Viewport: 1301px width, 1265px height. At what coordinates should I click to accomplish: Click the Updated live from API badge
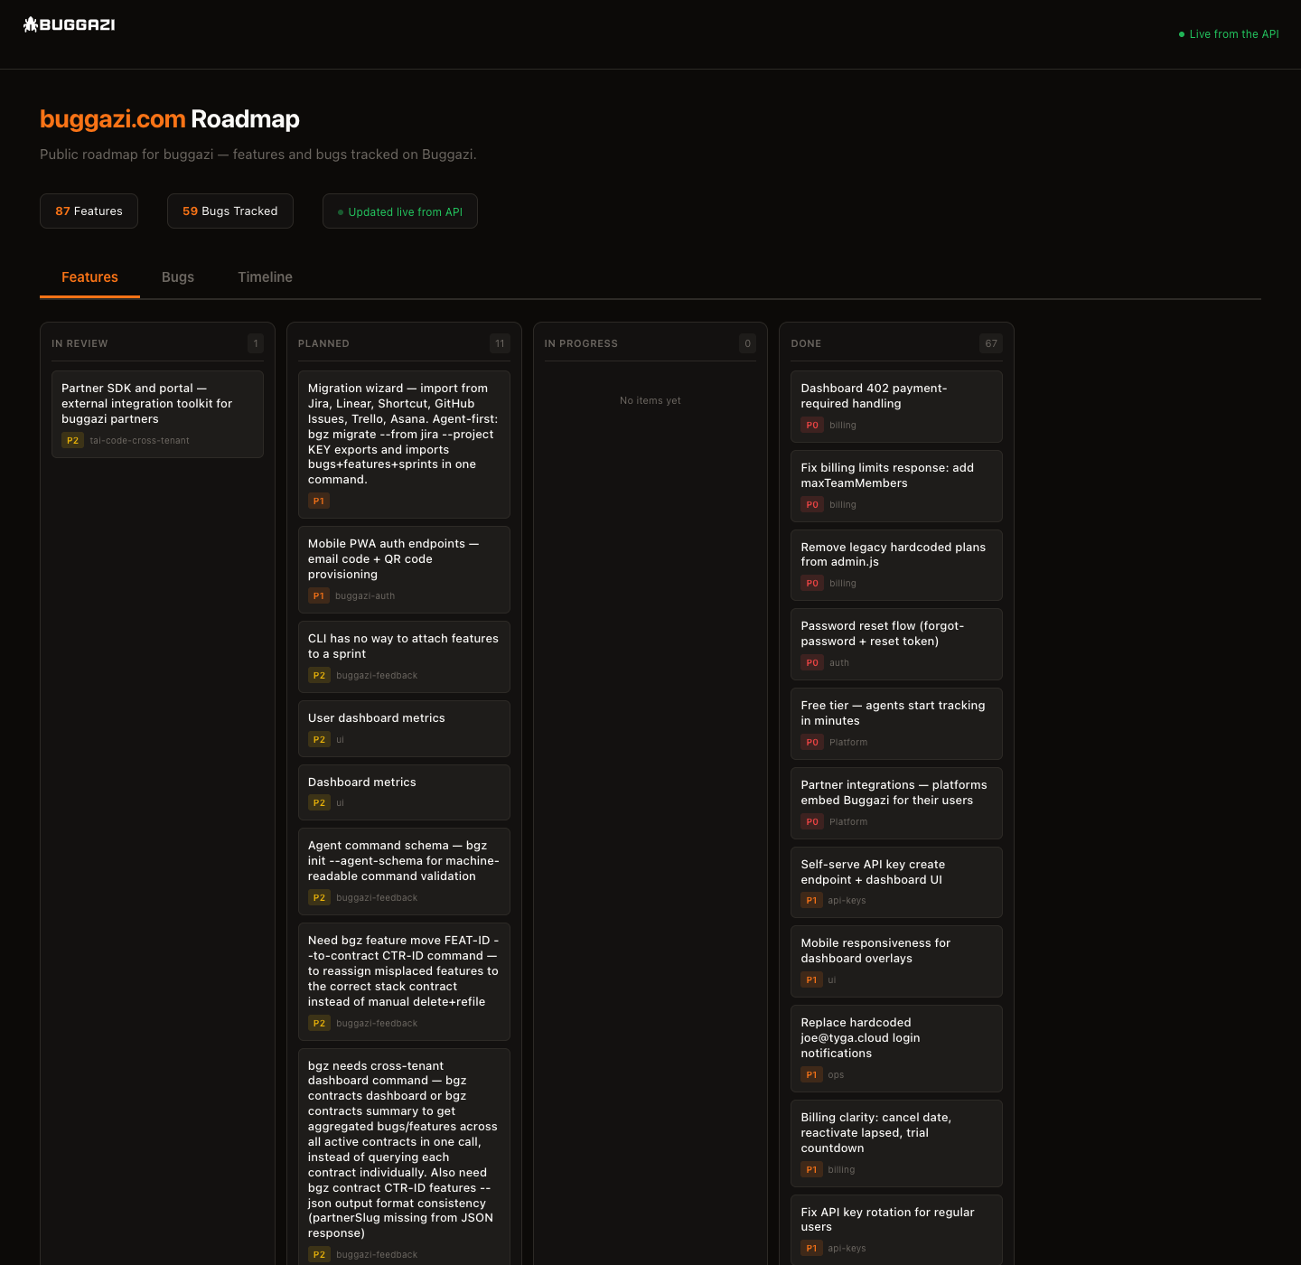(400, 211)
